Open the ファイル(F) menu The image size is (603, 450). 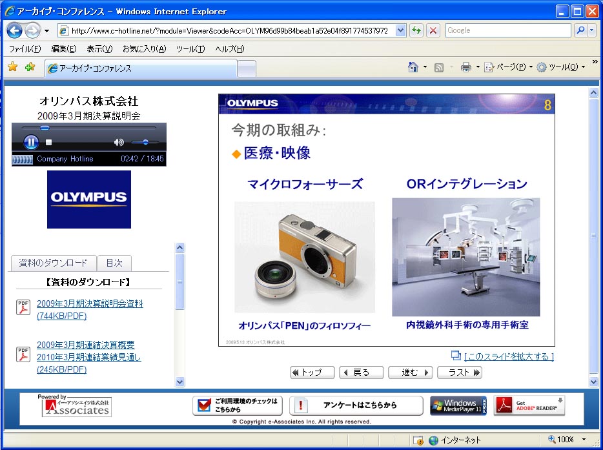tap(25, 49)
